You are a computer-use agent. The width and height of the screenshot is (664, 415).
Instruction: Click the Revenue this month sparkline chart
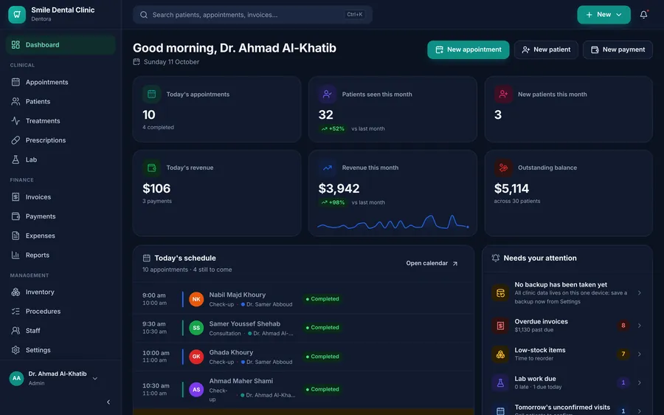(x=392, y=222)
